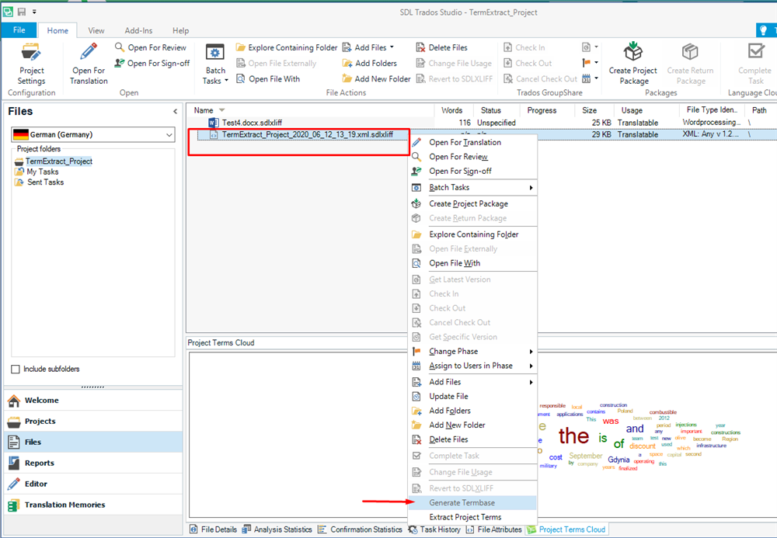This screenshot has width=777, height=538.
Task: Choose Open File With in context menu
Action: tap(472, 263)
